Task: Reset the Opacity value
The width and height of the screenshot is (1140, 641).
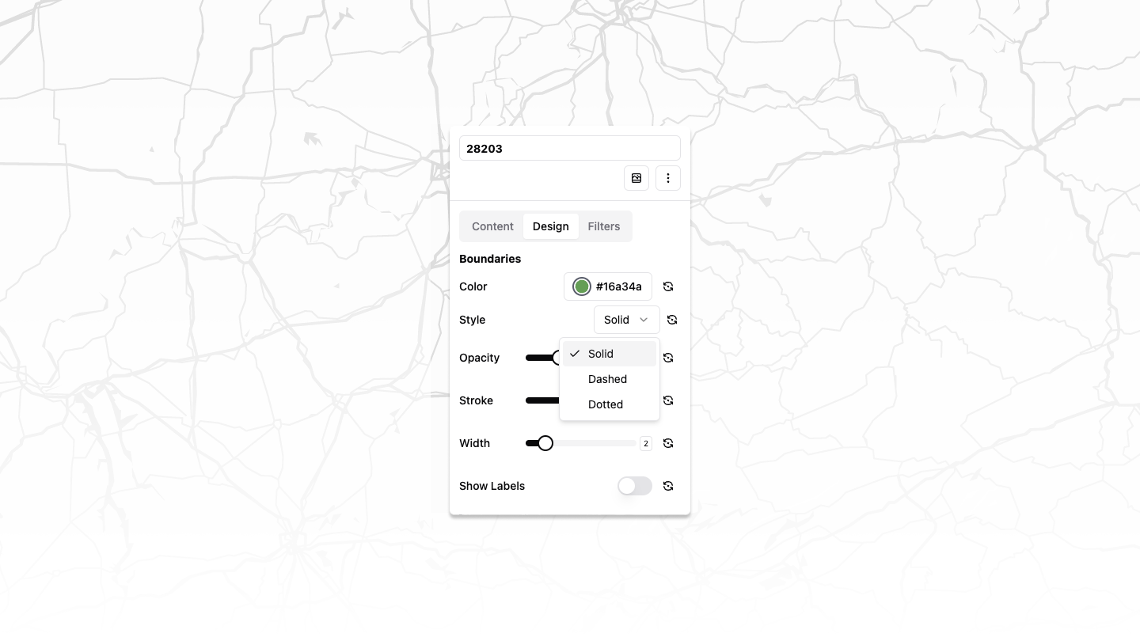Action: (668, 358)
